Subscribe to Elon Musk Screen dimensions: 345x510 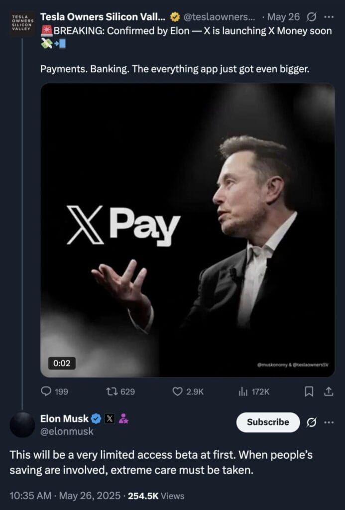click(268, 422)
